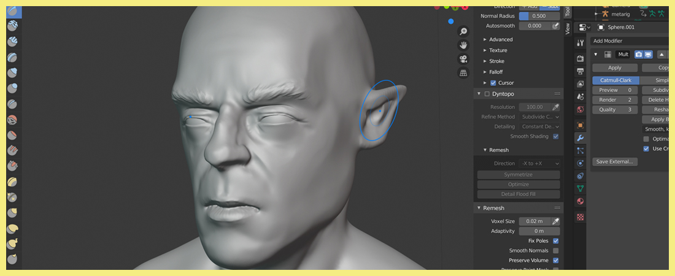
Task: Click the zoom magnifier icon in viewport
Action: point(463,31)
